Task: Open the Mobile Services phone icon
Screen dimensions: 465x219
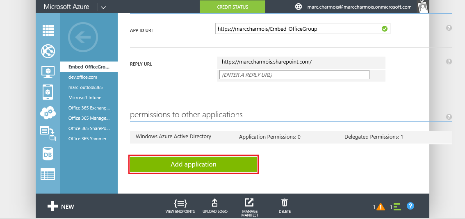Action: pos(48,92)
